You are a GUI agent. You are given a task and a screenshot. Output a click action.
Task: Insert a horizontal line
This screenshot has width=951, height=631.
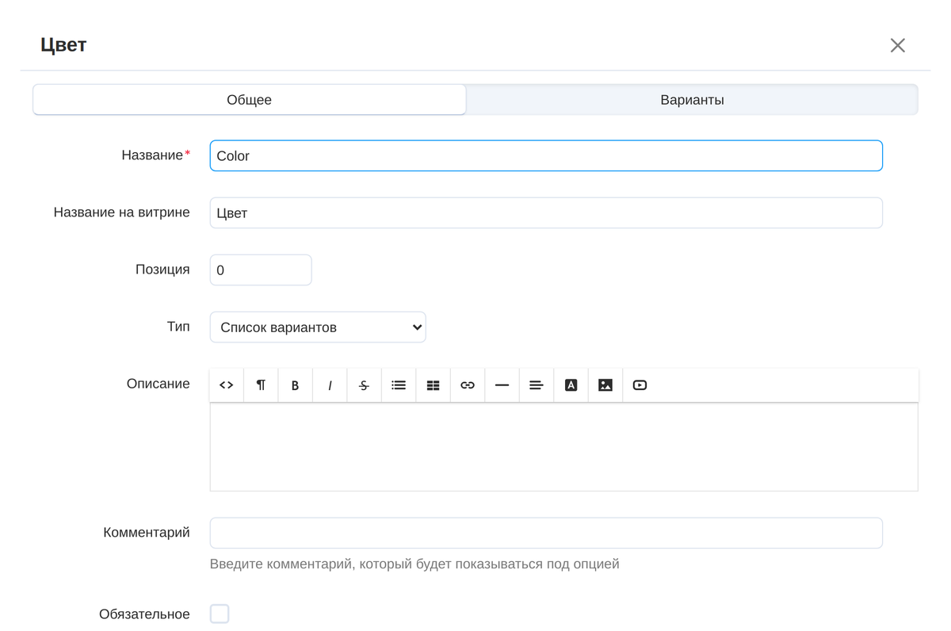pyautogui.click(x=502, y=385)
